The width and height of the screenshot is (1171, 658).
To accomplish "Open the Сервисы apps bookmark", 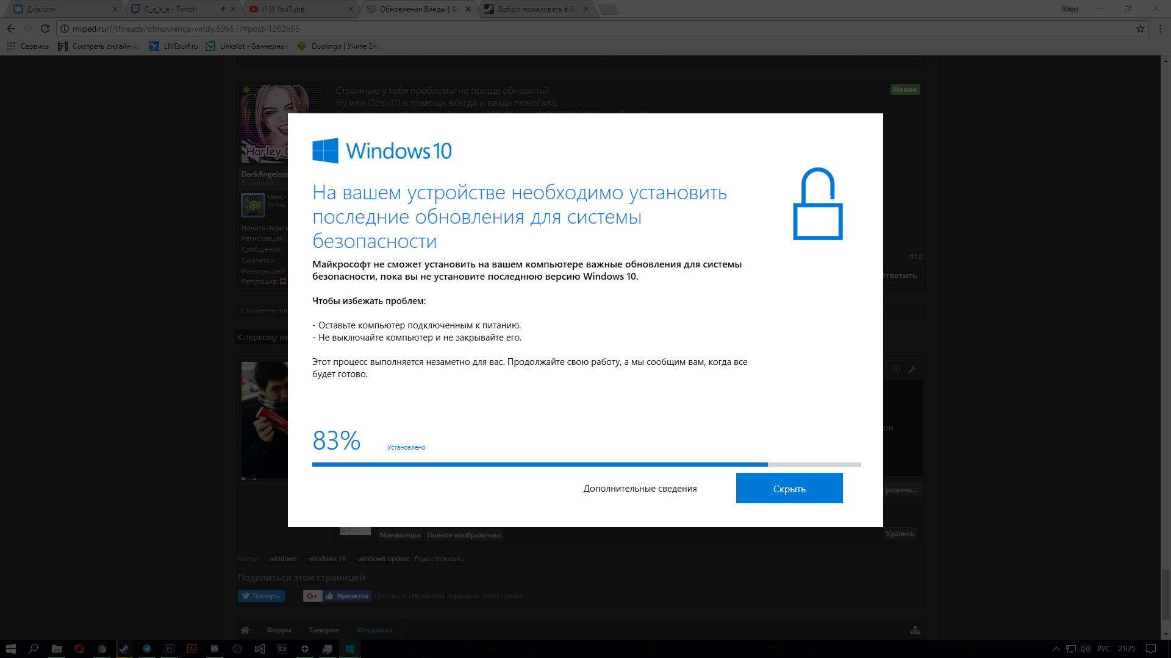I will click(x=28, y=46).
